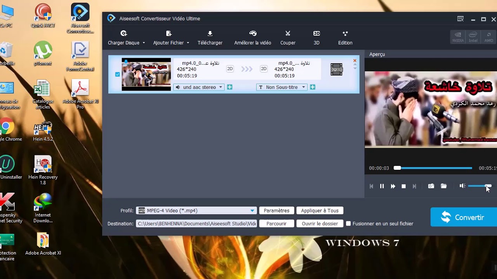
Task: Open the MPEG output format icon
Action: click(337, 69)
